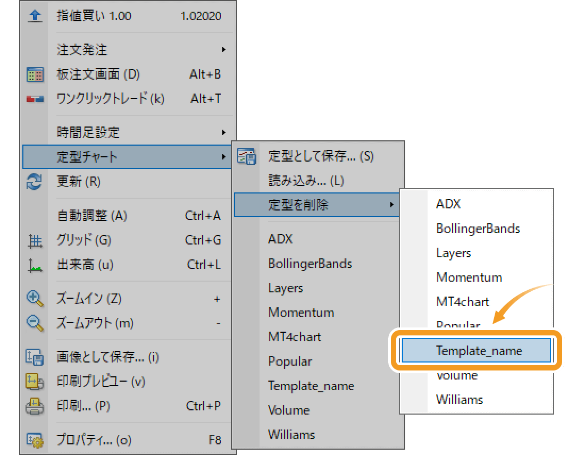
Task: Toggle グリッド (G) entry
Action: [127, 240]
